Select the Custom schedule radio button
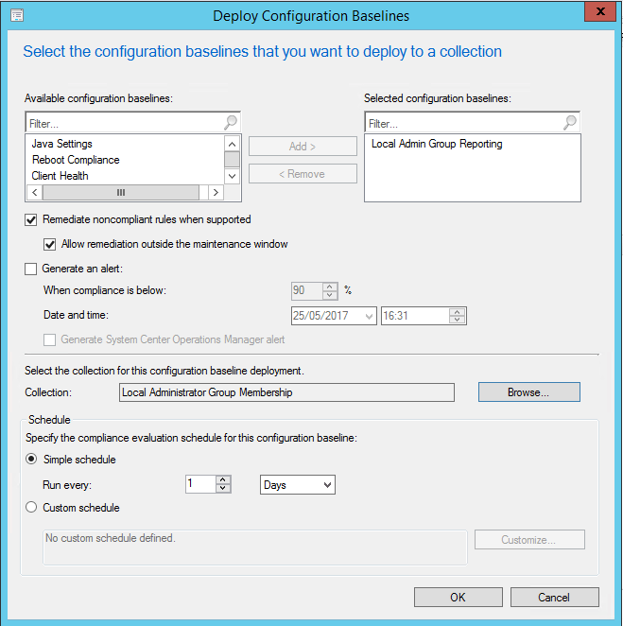This screenshot has width=623, height=626. tap(31, 508)
